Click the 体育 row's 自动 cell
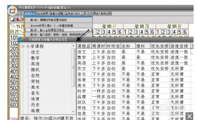Viewport: 197px width, 120px height. pyautogui.click(x=113, y=80)
